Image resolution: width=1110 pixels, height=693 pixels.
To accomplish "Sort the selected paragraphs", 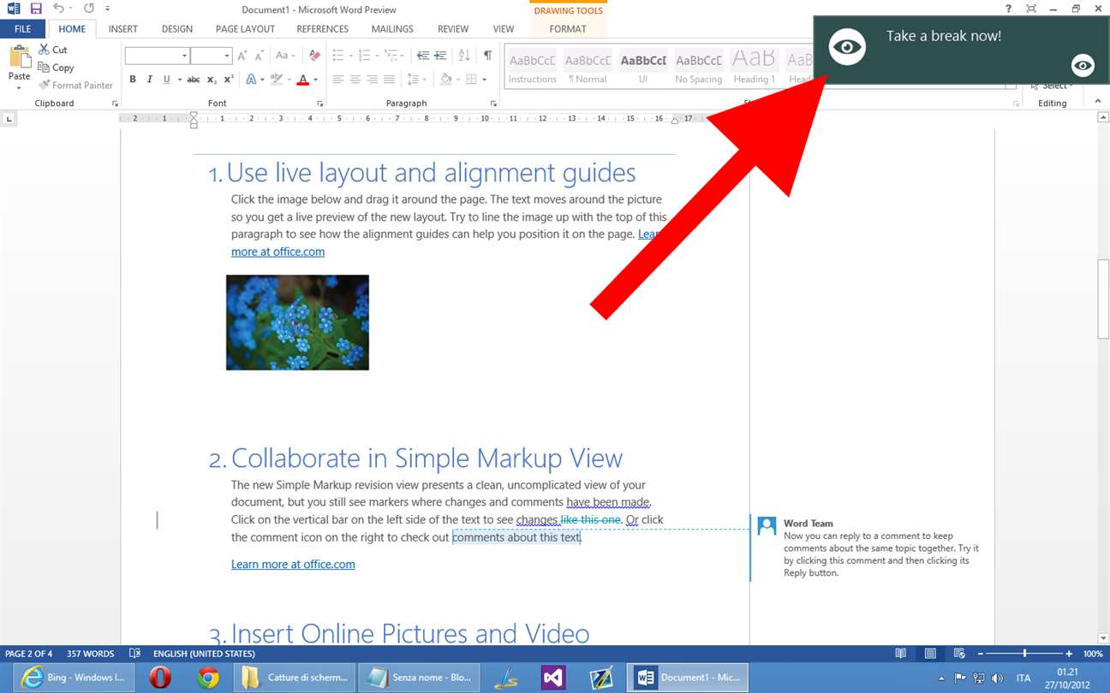I will 465,56.
